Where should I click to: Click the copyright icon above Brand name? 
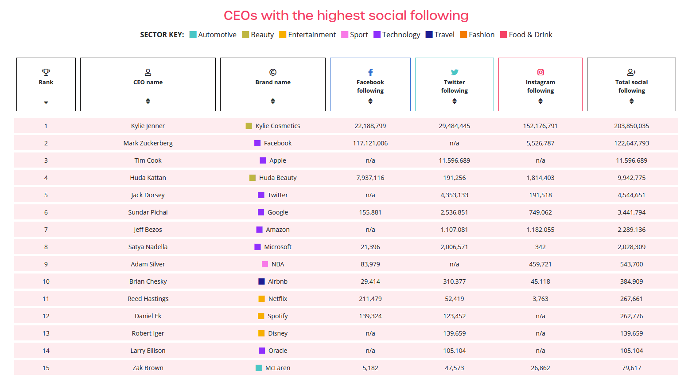pos(273,72)
